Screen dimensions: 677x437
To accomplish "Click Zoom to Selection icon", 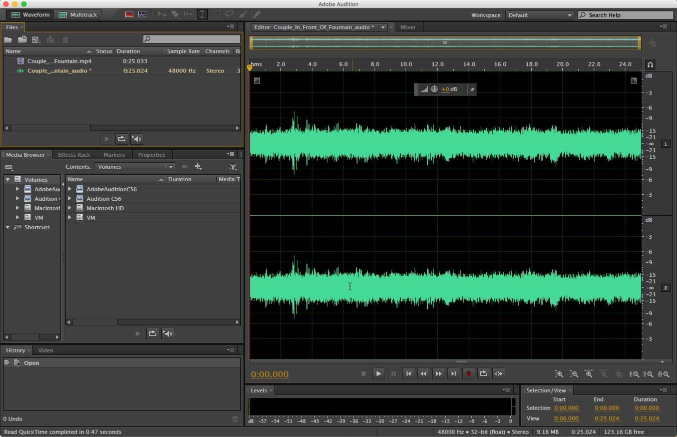I will (663, 374).
